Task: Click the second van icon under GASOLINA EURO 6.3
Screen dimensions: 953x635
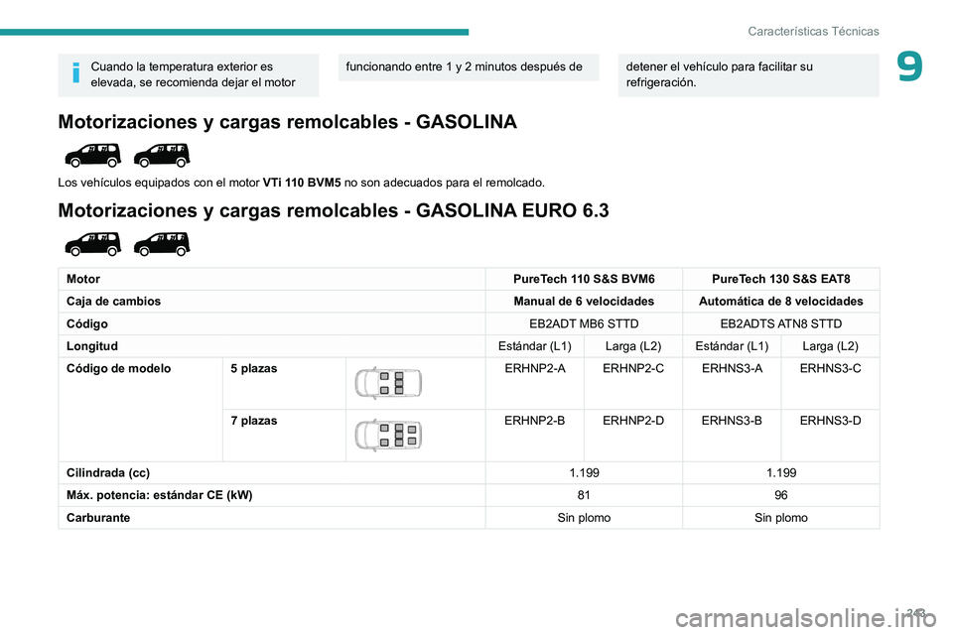Action: (162, 244)
